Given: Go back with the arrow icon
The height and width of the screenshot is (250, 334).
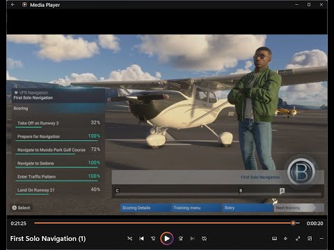Looking at the screenshot, I should pyautogui.click(x=13, y=5).
